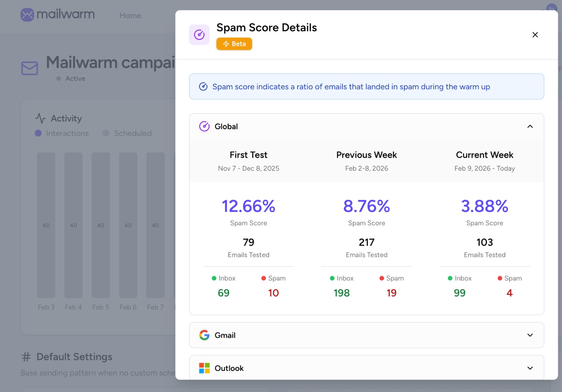Screen dimensions: 562x392
Task: Click the Feb 3 activity bar
Action: 46,225
